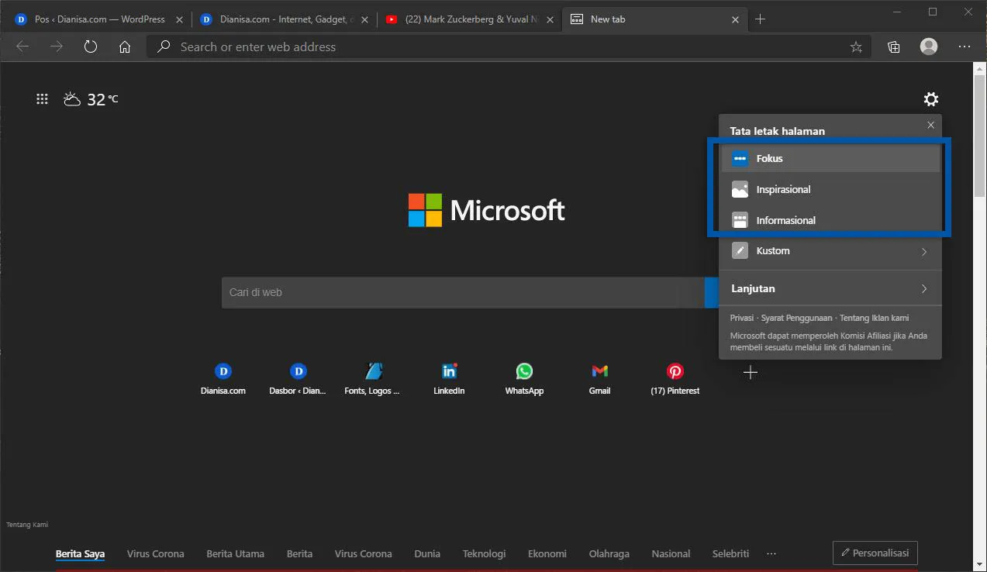Click the weather icon showing 32°C
987x572 pixels.
tap(71, 98)
